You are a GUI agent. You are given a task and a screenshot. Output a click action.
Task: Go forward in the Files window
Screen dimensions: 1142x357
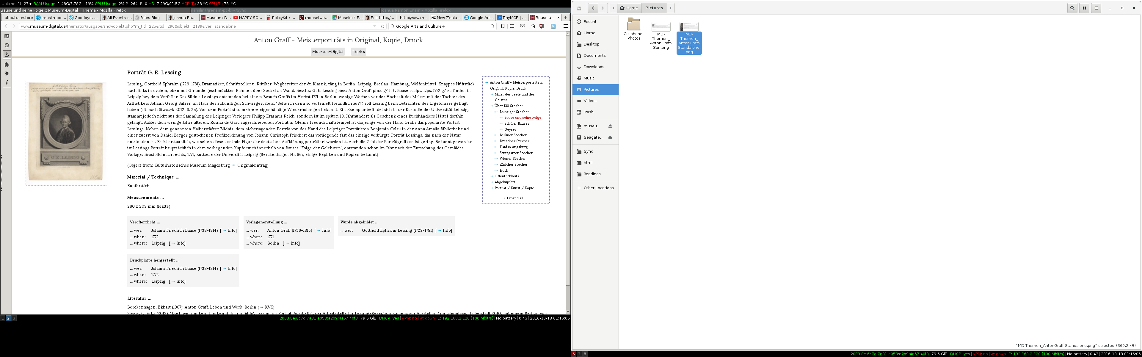[x=603, y=8]
